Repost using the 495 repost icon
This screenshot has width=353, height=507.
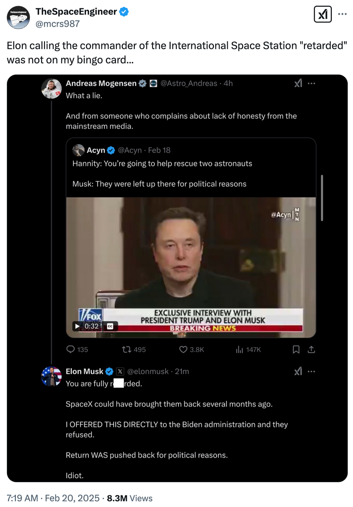(x=126, y=349)
